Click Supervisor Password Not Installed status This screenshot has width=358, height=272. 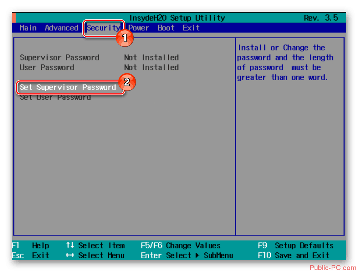tap(151, 58)
